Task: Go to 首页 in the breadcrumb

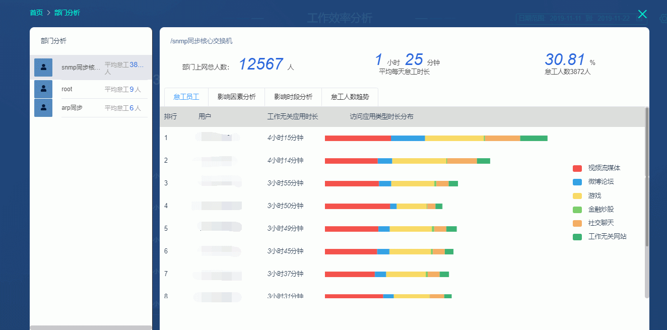Action: click(36, 13)
